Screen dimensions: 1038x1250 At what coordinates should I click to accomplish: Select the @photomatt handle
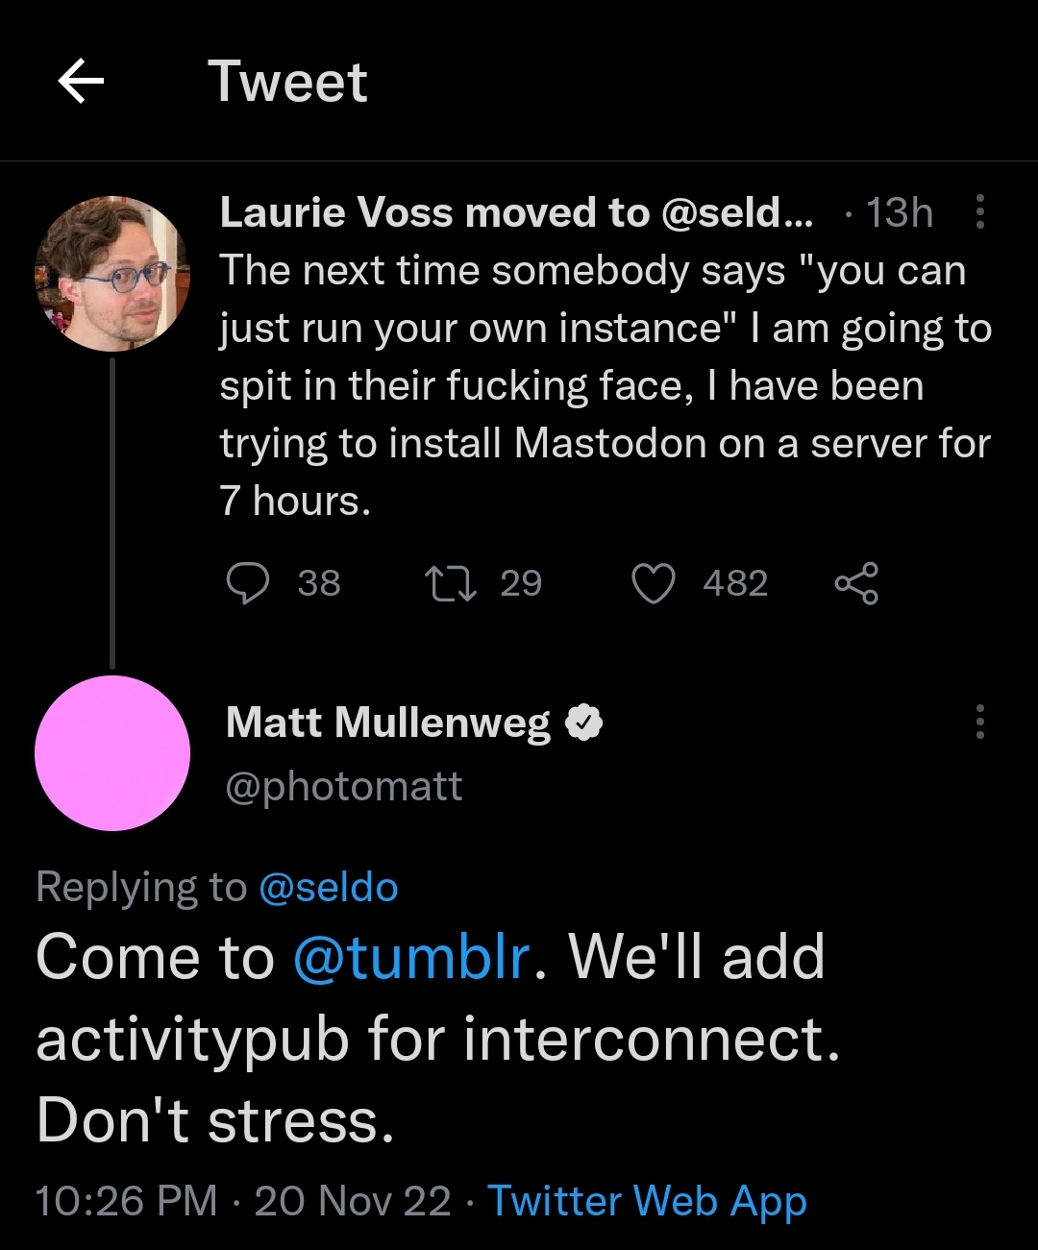pos(344,787)
